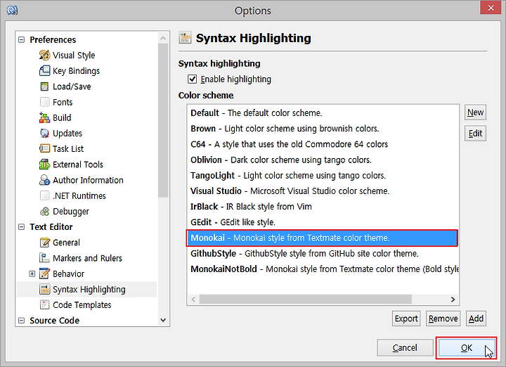Screen dimensions: 506x367
Task: Click the Remove button
Action: [x=443, y=318]
